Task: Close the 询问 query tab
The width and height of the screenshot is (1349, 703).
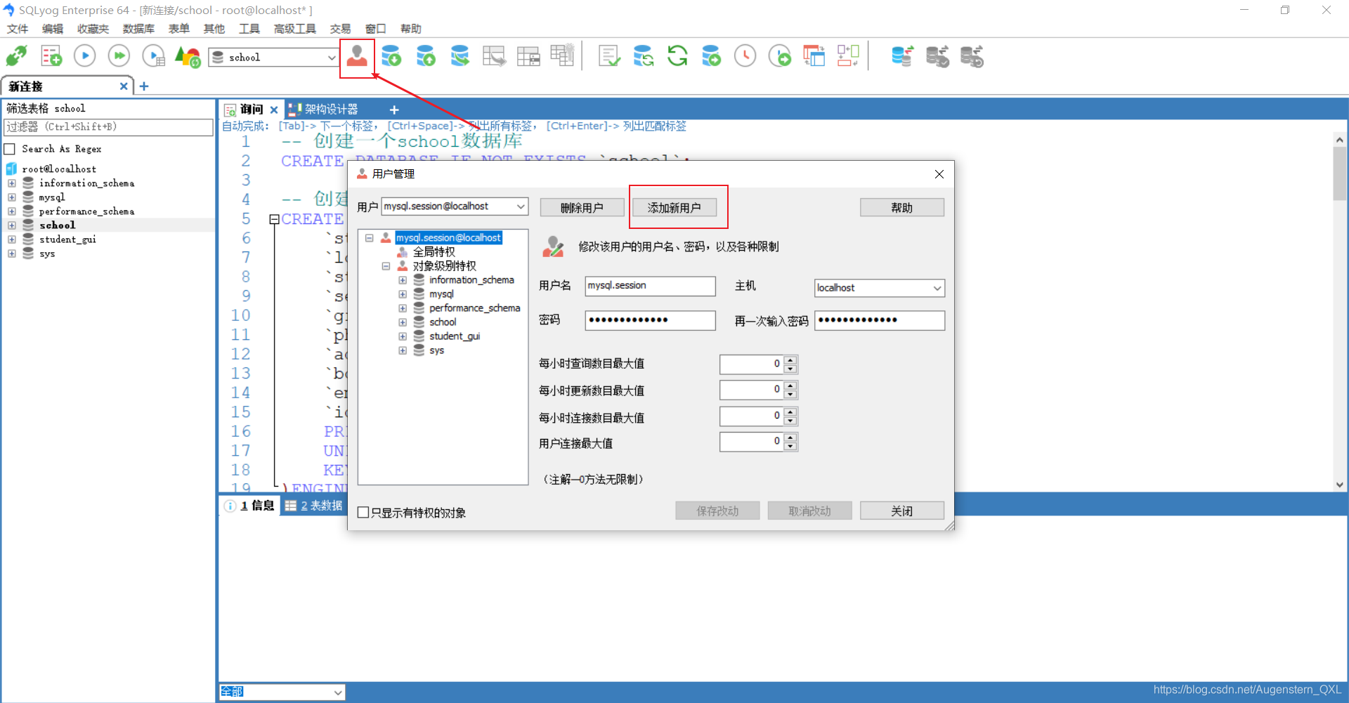Action: pos(274,110)
